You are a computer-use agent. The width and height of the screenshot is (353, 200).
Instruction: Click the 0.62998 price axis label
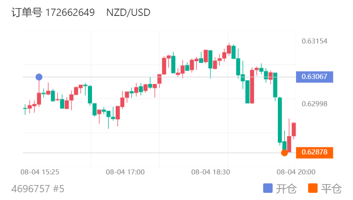pyautogui.click(x=314, y=104)
